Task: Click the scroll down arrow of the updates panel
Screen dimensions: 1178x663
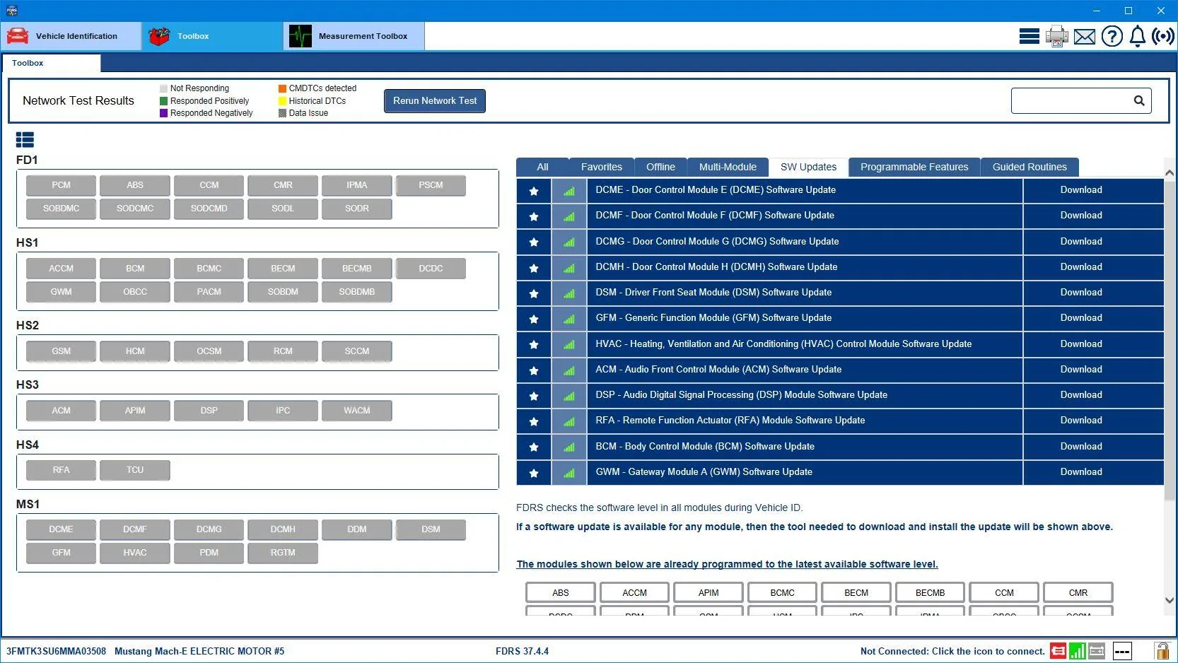Action: tap(1170, 601)
